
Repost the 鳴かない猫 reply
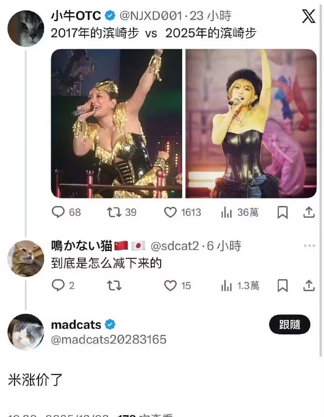(x=114, y=285)
